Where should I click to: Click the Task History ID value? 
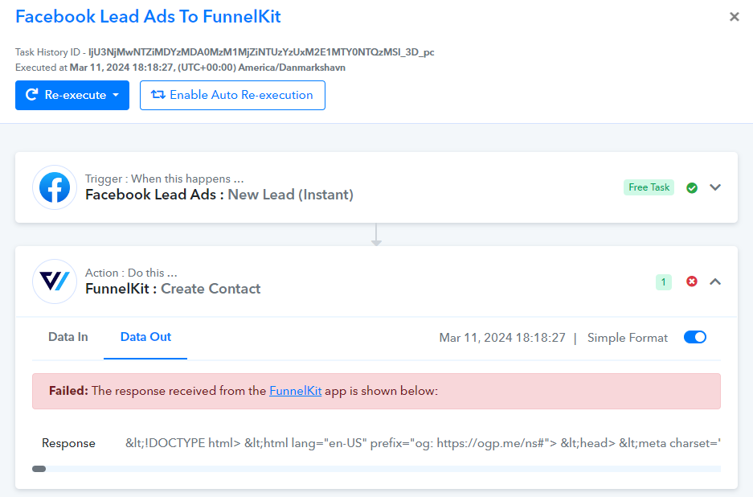tap(261, 52)
